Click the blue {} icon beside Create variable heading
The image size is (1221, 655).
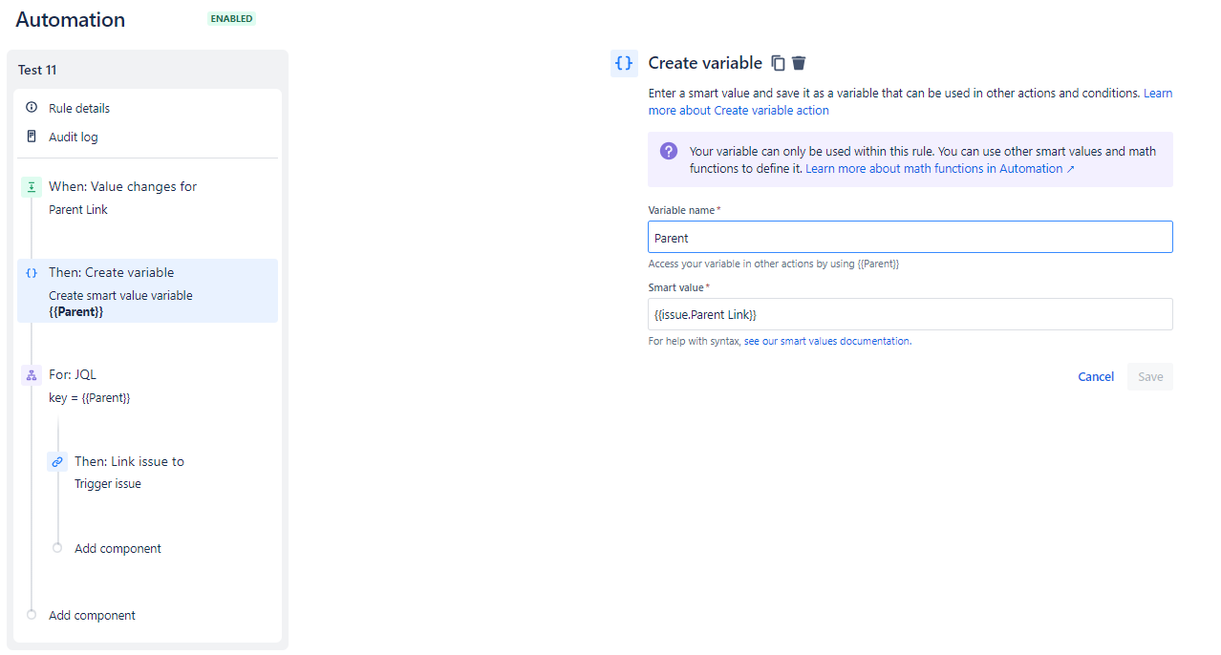624,63
